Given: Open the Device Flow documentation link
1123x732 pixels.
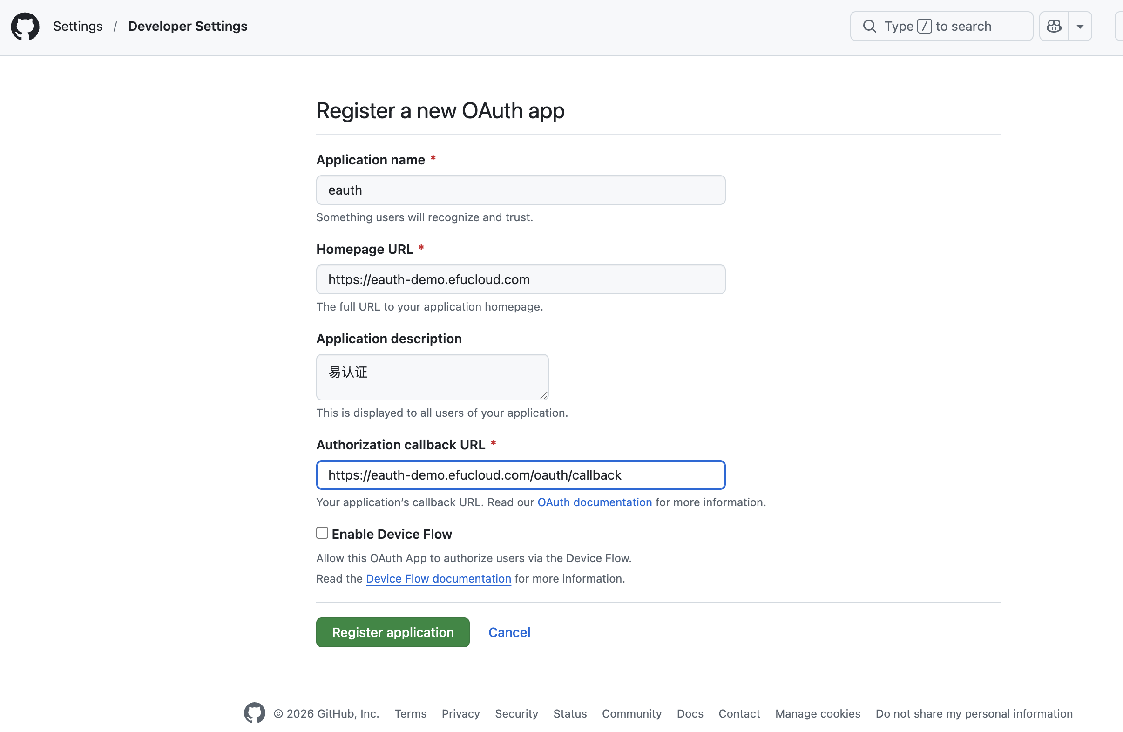Looking at the screenshot, I should coord(438,579).
